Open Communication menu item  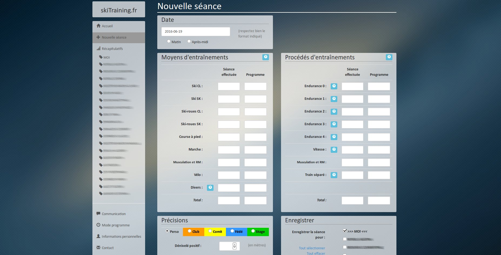[x=119, y=214]
